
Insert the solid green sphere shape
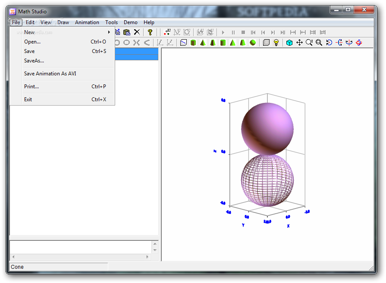point(253,43)
